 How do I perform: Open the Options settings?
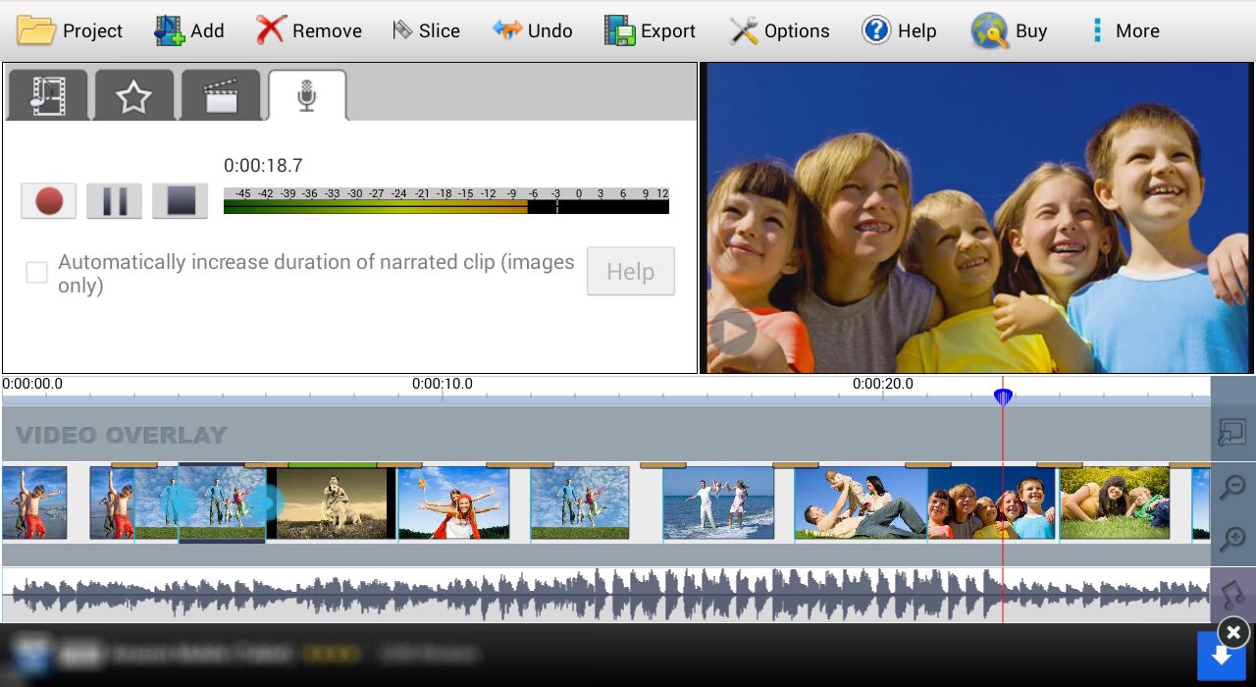coord(779,30)
